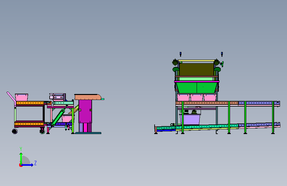Click the red origin point of the triad
Viewport: 287px width, 186px height.
pyautogui.click(x=21, y=165)
